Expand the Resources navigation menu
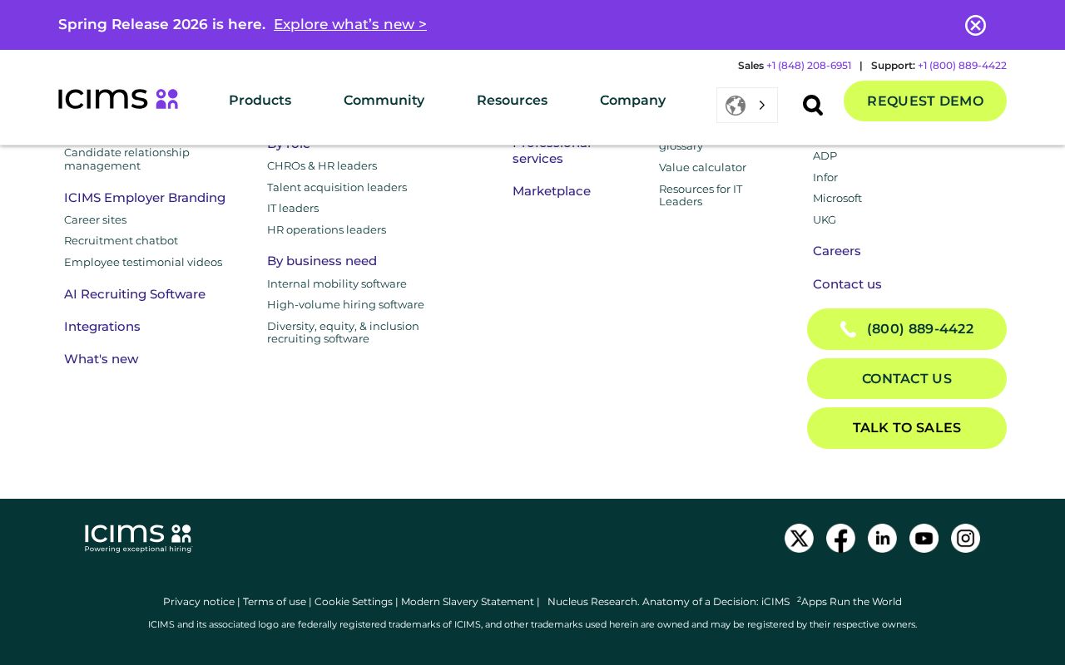Screen dimensions: 1065x665 pyautogui.click(x=512, y=101)
